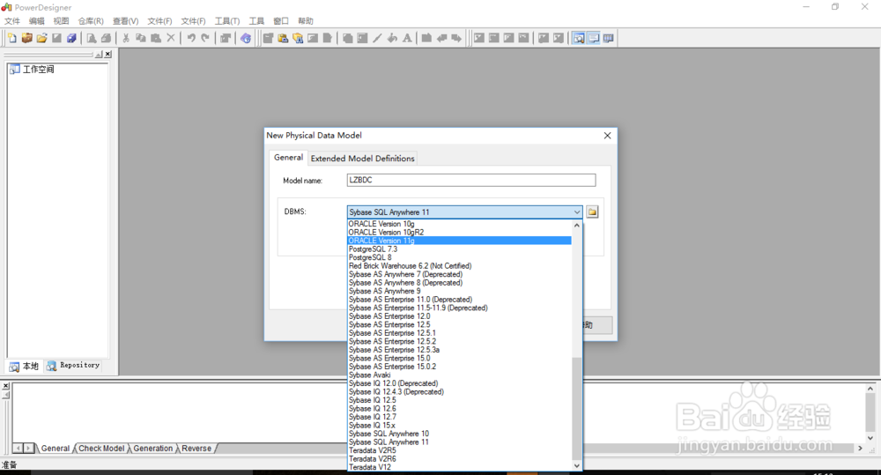
Task: Click the Model name input field
Action: [470, 180]
